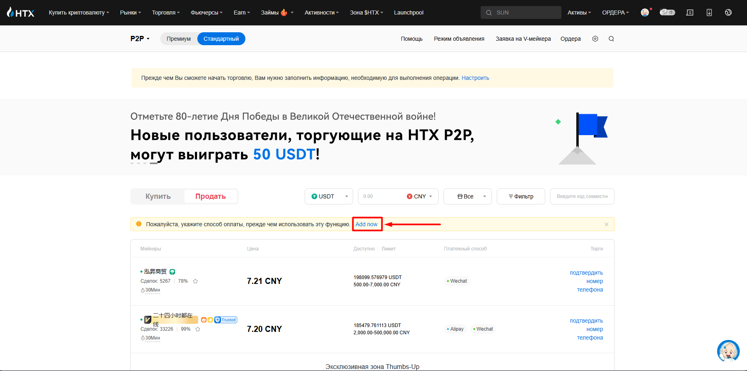
Task: Open Ордера in P2P bar
Action: pos(571,39)
